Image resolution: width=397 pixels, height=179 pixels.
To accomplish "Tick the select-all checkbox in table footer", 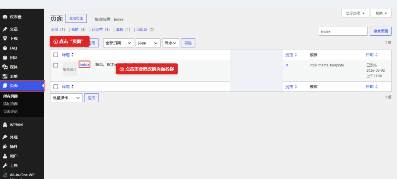I will click(56, 86).
